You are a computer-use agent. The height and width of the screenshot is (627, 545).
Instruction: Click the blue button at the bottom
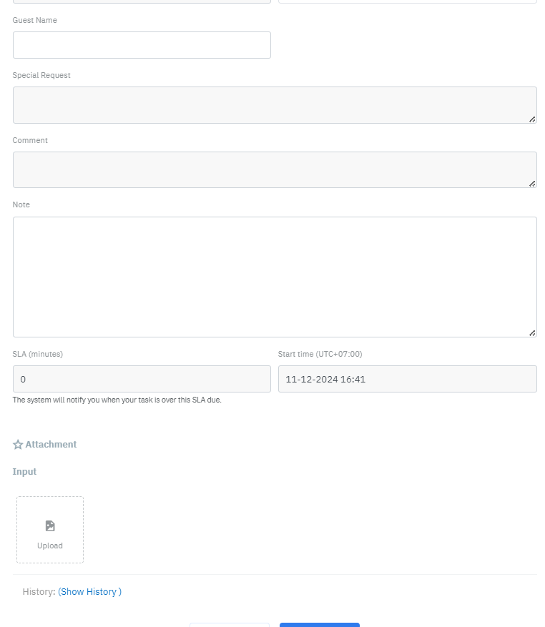(x=319, y=625)
